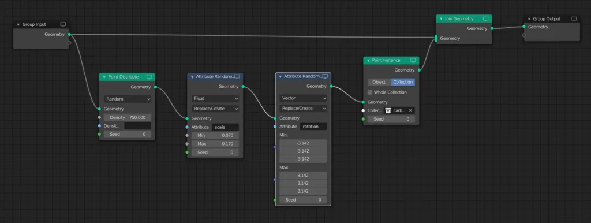Open Replace/Create dropdown in the Vector node
This screenshot has height=223, width=591.
pos(303,108)
